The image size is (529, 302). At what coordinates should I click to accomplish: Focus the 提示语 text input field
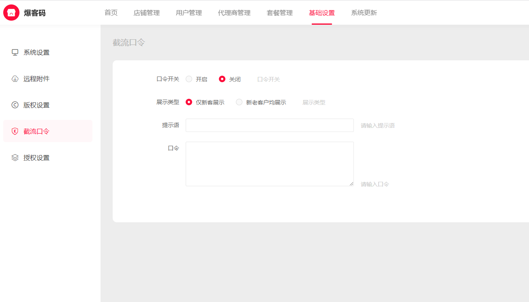(270, 125)
